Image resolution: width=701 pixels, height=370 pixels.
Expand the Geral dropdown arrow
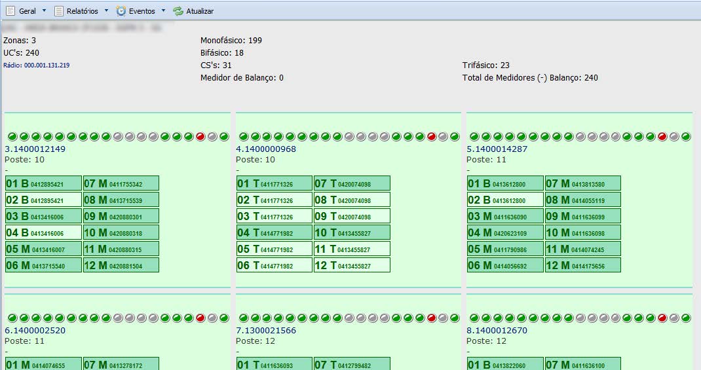[x=44, y=11]
